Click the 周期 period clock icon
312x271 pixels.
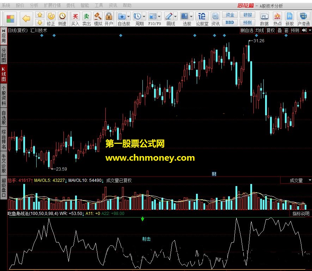click(137, 16)
